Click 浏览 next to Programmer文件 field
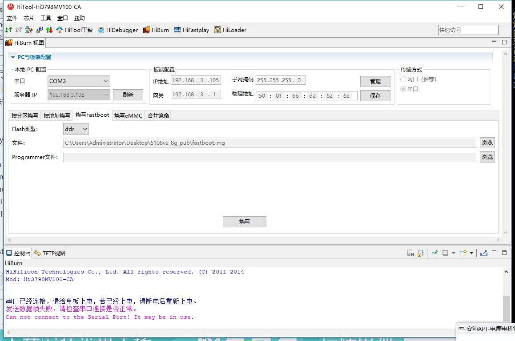This screenshot has width=515, height=341. click(487, 157)
